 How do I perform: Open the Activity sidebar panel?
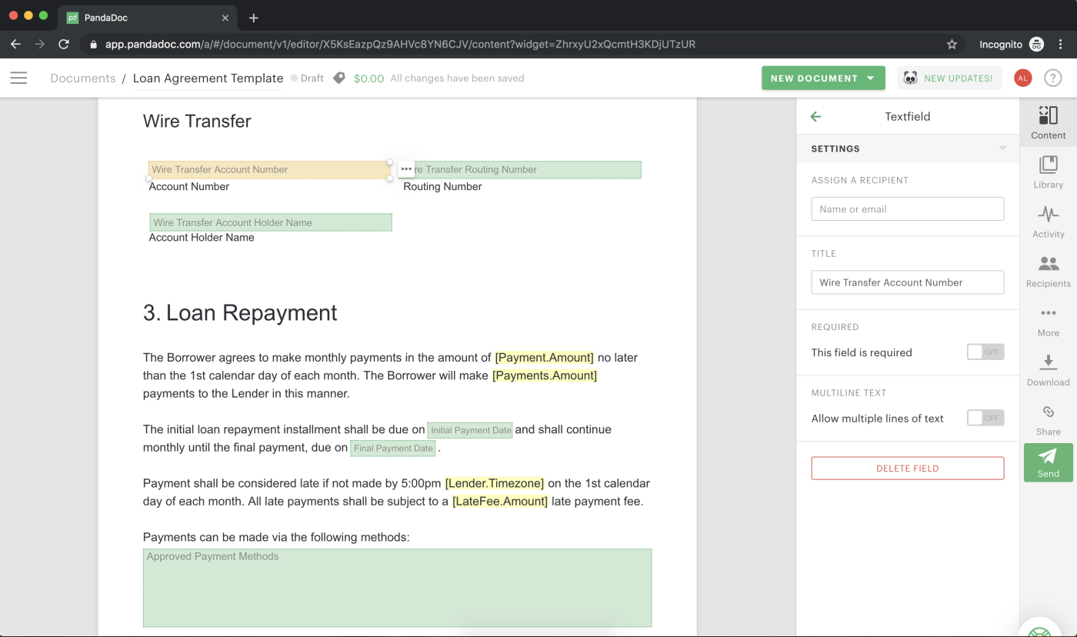tap(1048, 222)
